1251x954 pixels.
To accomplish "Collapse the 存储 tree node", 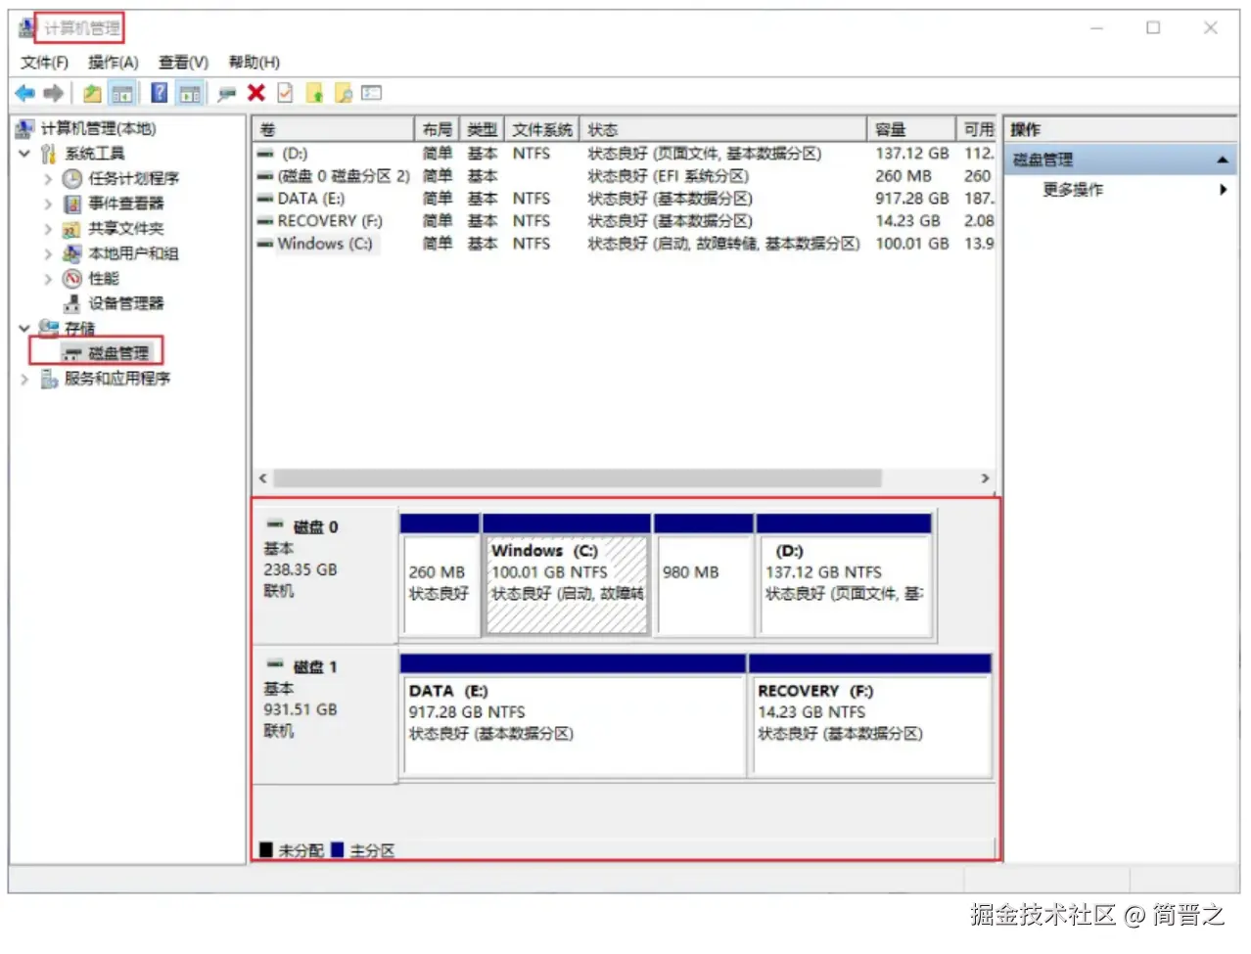I will 24,328.
